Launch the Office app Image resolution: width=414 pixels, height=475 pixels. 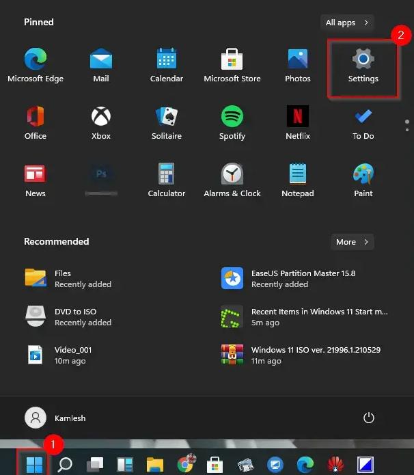click(x=36, y=122)
